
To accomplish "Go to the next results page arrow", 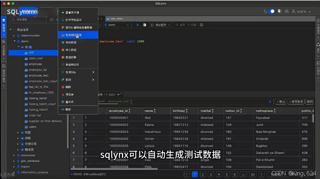I will click(261, 174).
